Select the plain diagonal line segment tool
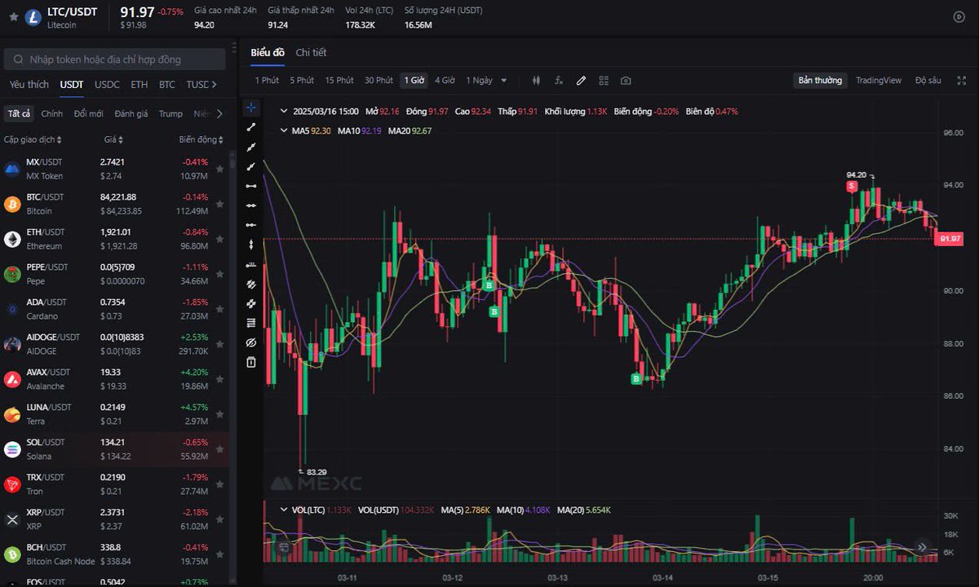979x587 pixels. pos(251,127)
